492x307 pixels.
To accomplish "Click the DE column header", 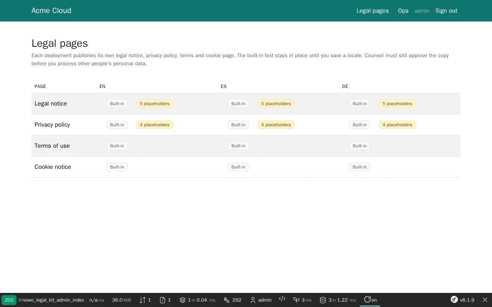I will coord(345,86).
